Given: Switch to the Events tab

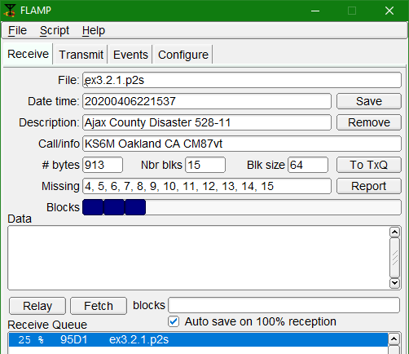Looking at the screenshot, I should coord(130,55).
